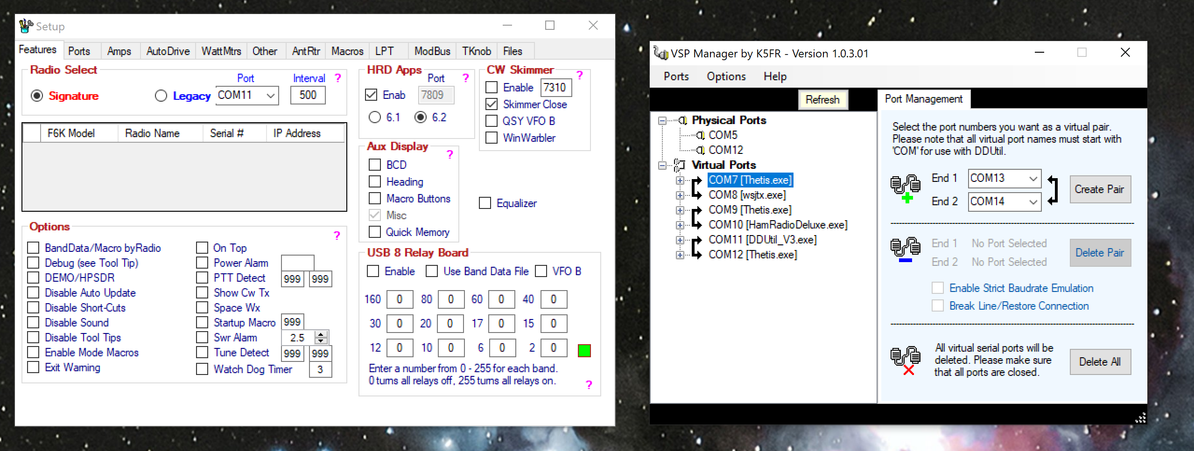The height and width of the screenshot is (451, 1194).
Task: Expand the COM11 [DDUtil_V3.exe] node
Action: tap(680, 240)
